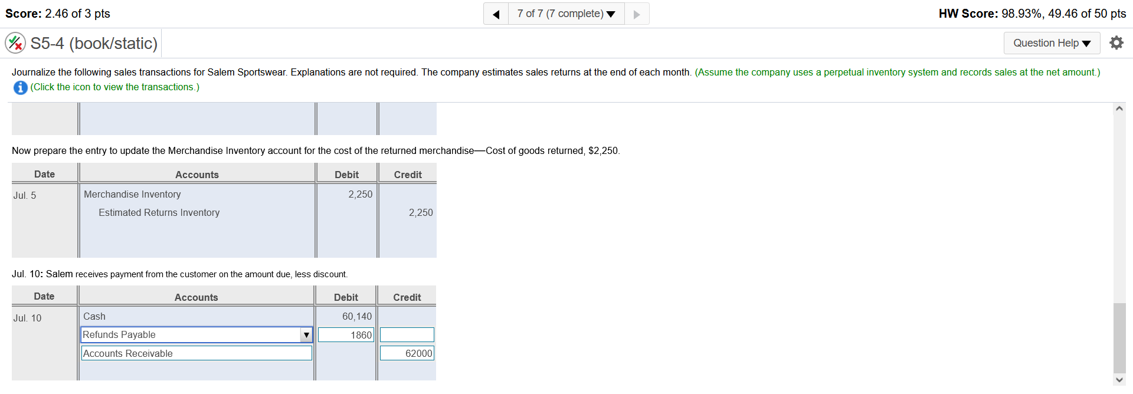Viewport: 1133px width, 394px height.
Task: Open the Question Help dropdown
Action: click(x=1052, y=43)
